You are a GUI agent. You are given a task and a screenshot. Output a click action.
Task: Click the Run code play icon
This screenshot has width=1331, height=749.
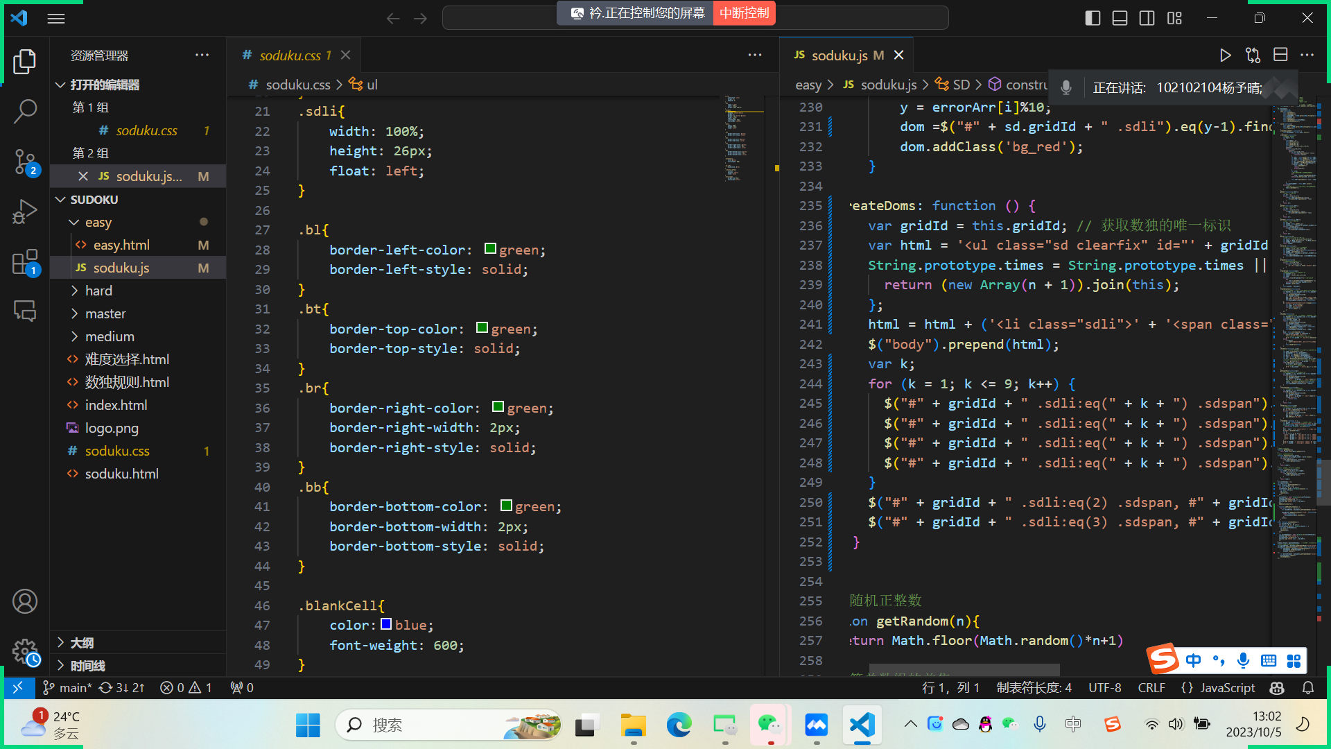tap(1225, 55)
